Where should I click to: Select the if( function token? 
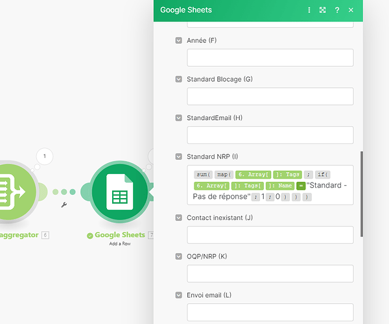tap(322, 175)
